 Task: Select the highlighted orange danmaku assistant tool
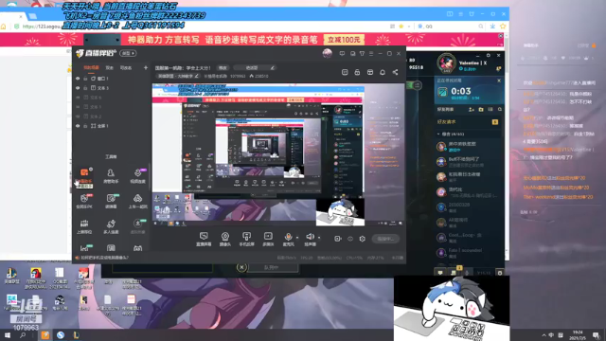pyautogui.click(x=84, y=177)
